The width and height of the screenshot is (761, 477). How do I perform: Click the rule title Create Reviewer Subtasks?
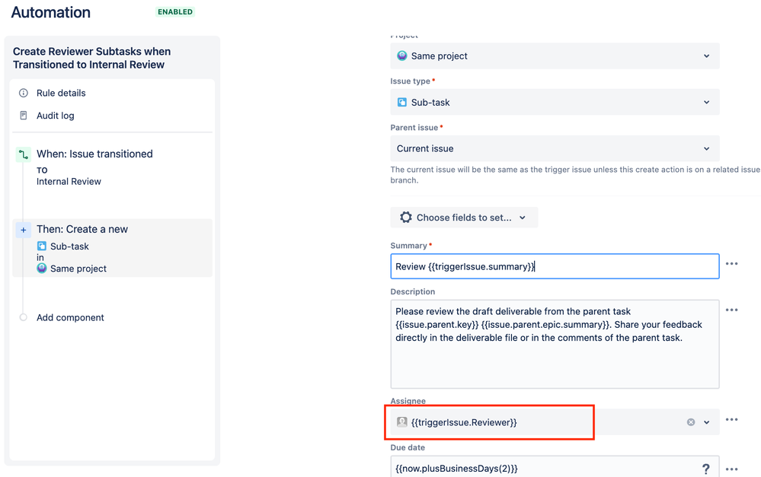pos(91,58)
